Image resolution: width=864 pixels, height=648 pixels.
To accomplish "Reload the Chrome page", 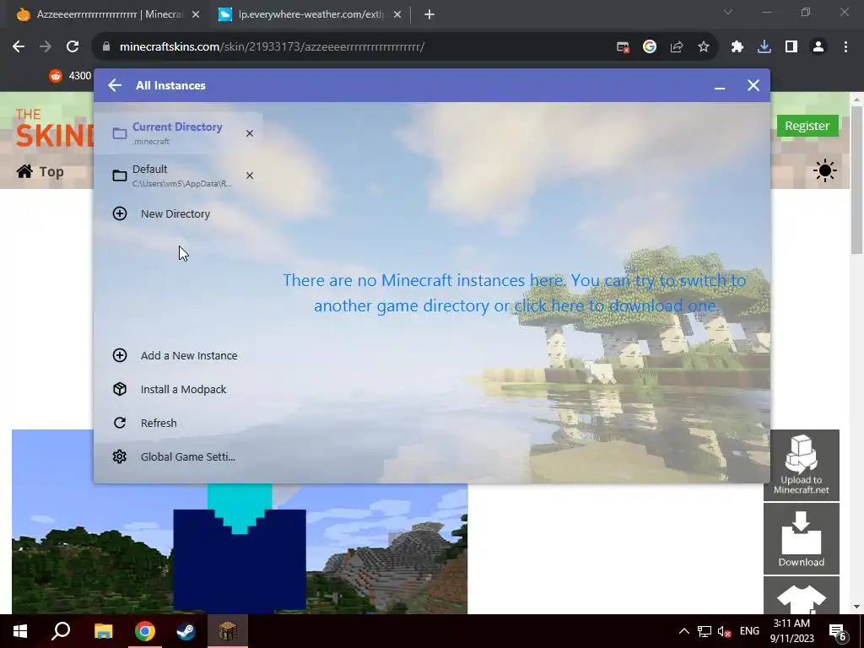I will 73,47.
